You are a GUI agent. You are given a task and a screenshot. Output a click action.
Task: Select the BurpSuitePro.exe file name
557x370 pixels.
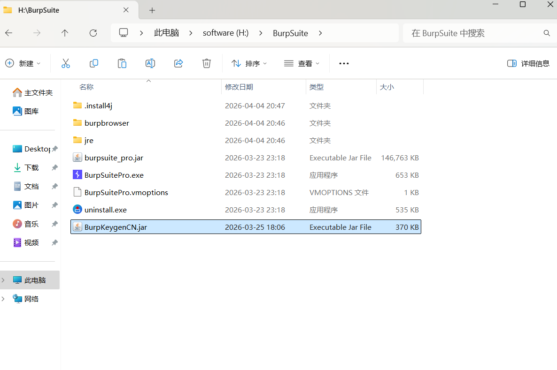tap(114, 175)
